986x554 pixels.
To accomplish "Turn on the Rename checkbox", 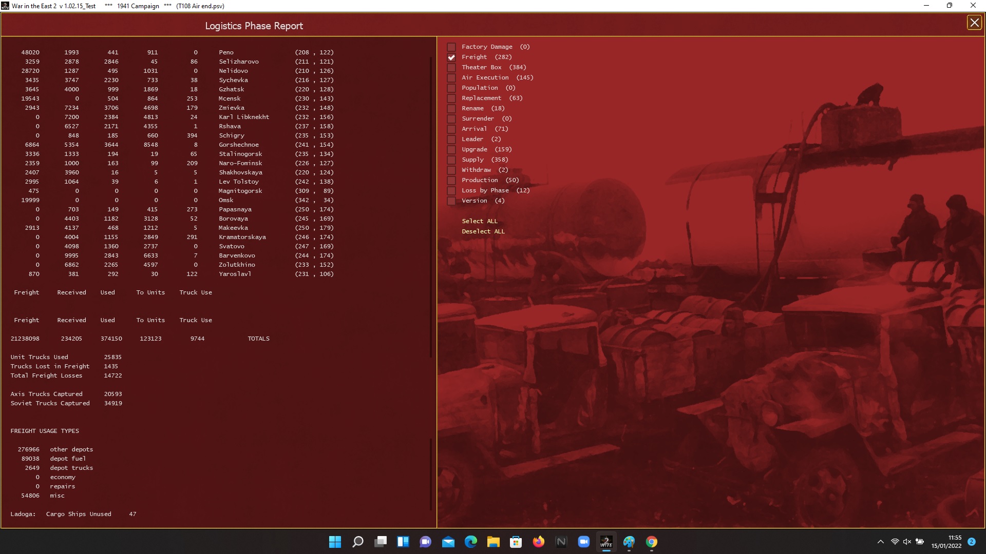I will click(x=451, y=109).
